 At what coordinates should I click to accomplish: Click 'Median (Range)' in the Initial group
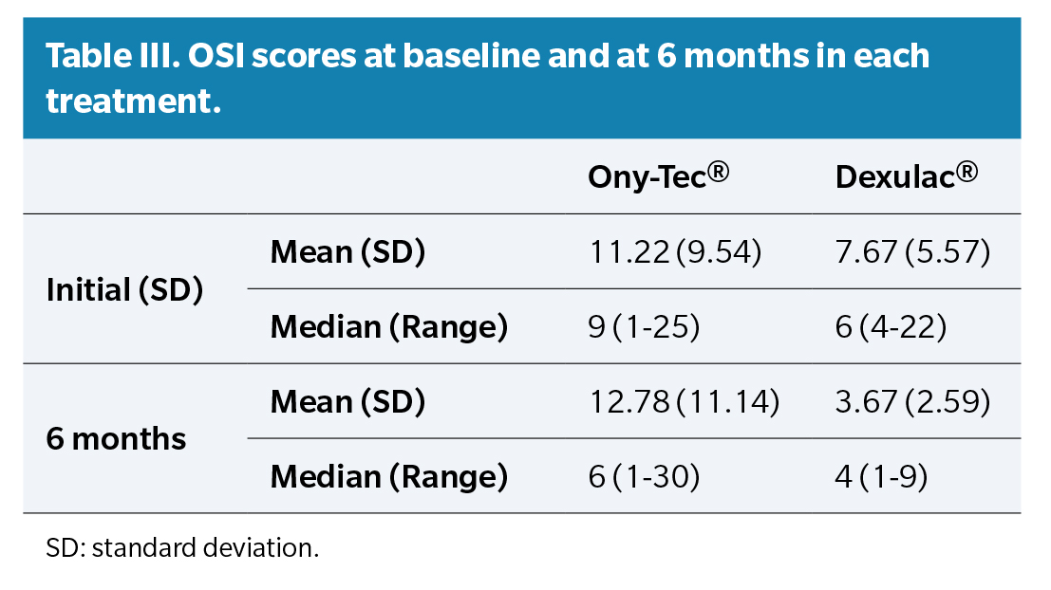click(388, 327)
